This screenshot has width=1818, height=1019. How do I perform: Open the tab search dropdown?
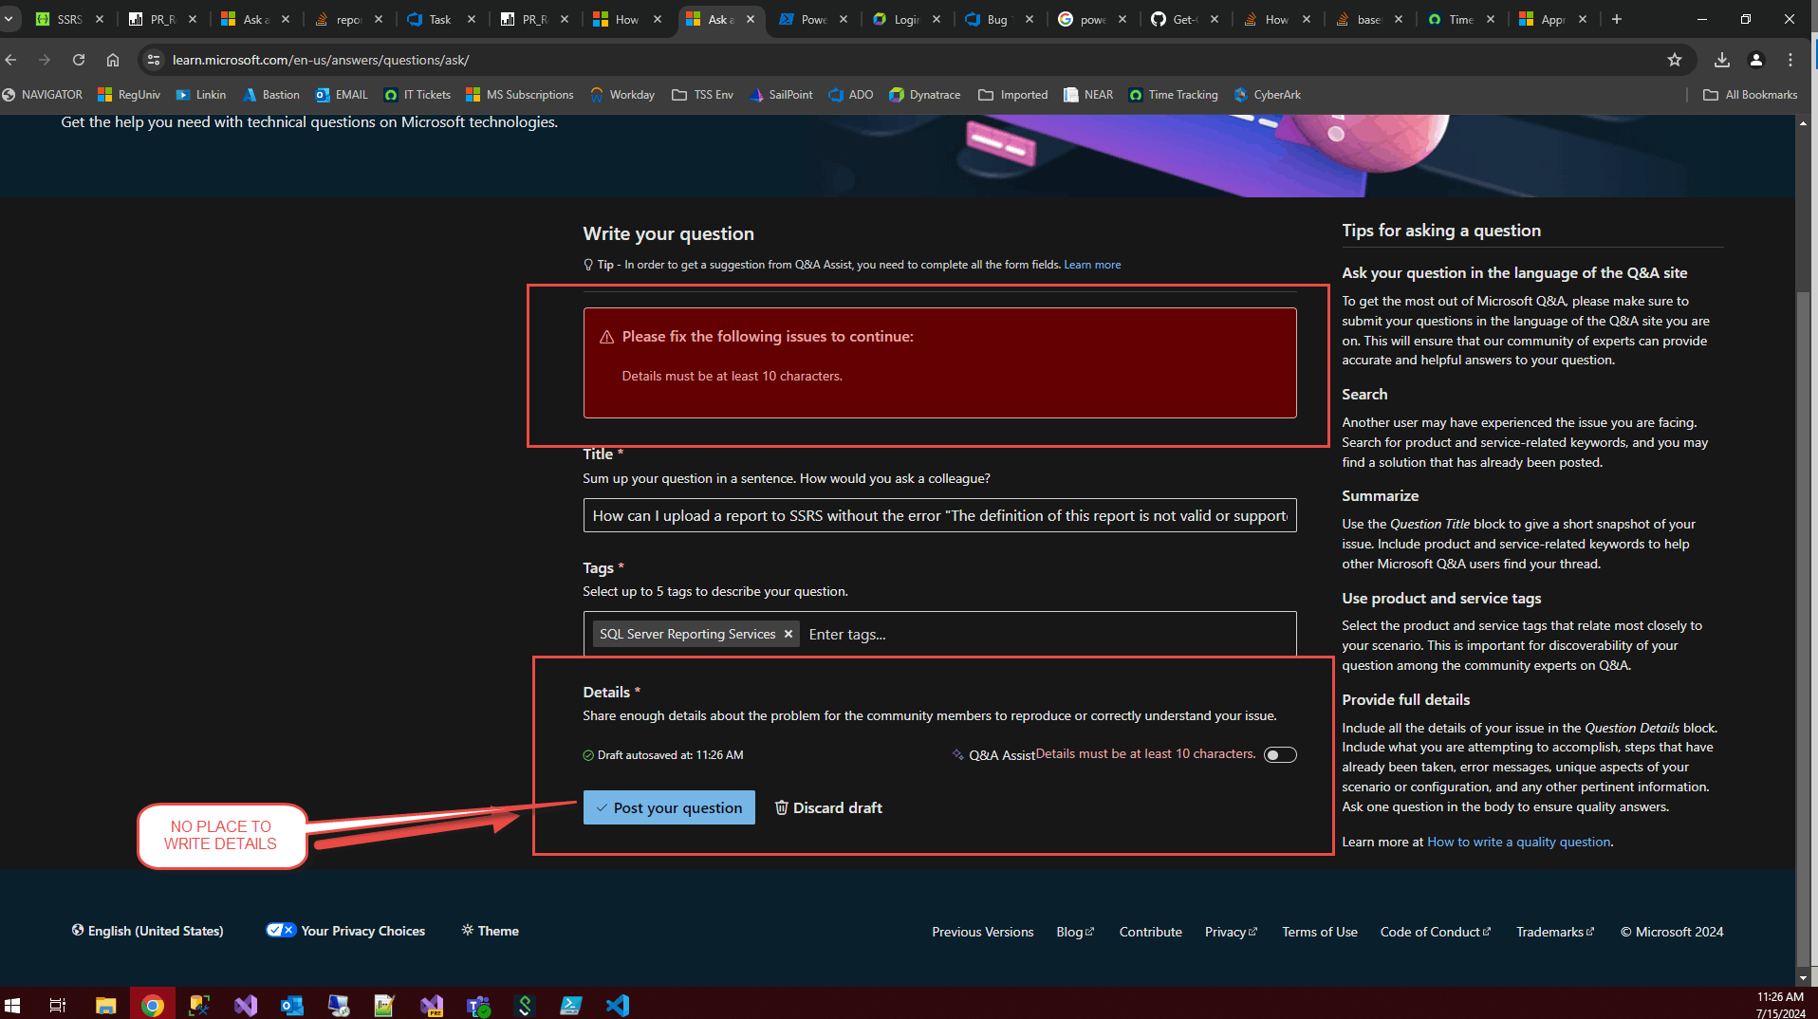point(9,18)
